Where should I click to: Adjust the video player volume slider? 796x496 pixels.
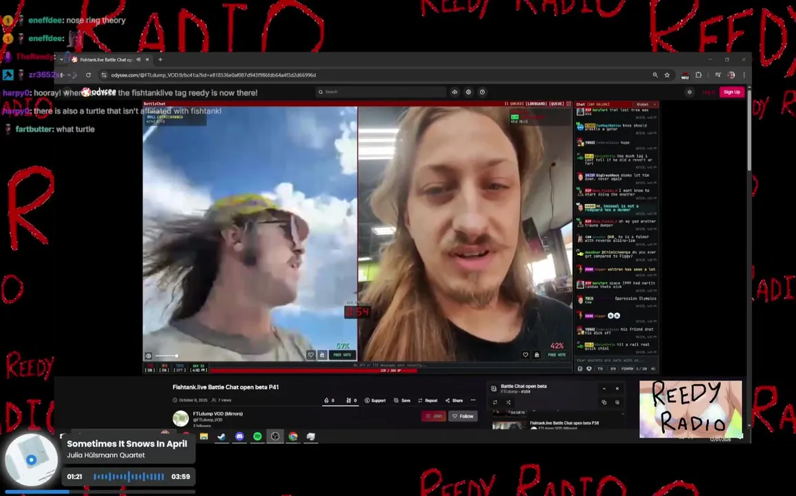166,355
